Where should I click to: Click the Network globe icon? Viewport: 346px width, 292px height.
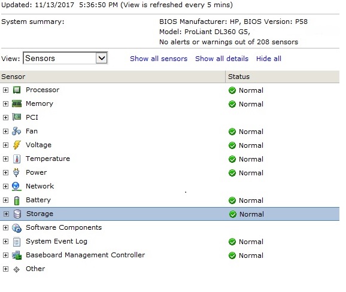[x=16, y=186]
